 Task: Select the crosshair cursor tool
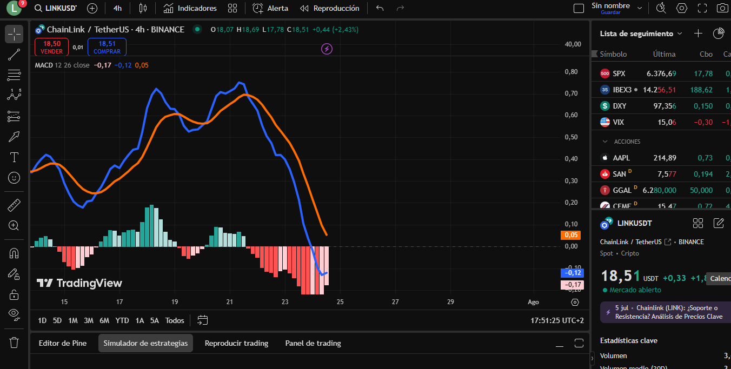(x=14, y=34)
